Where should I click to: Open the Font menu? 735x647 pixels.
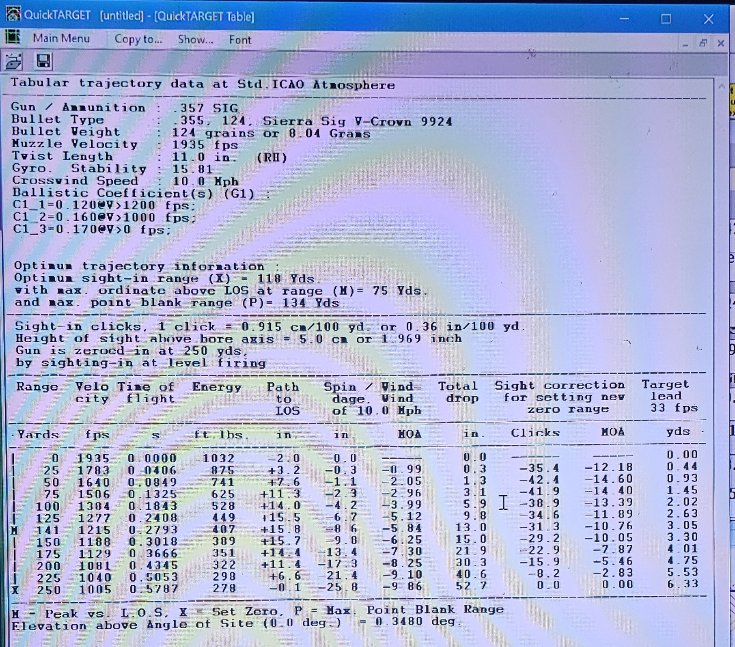click(x=240, y=40)
